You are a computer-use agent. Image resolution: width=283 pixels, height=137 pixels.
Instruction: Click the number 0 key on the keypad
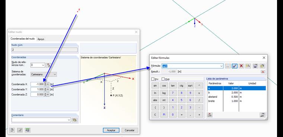point(173,114)
